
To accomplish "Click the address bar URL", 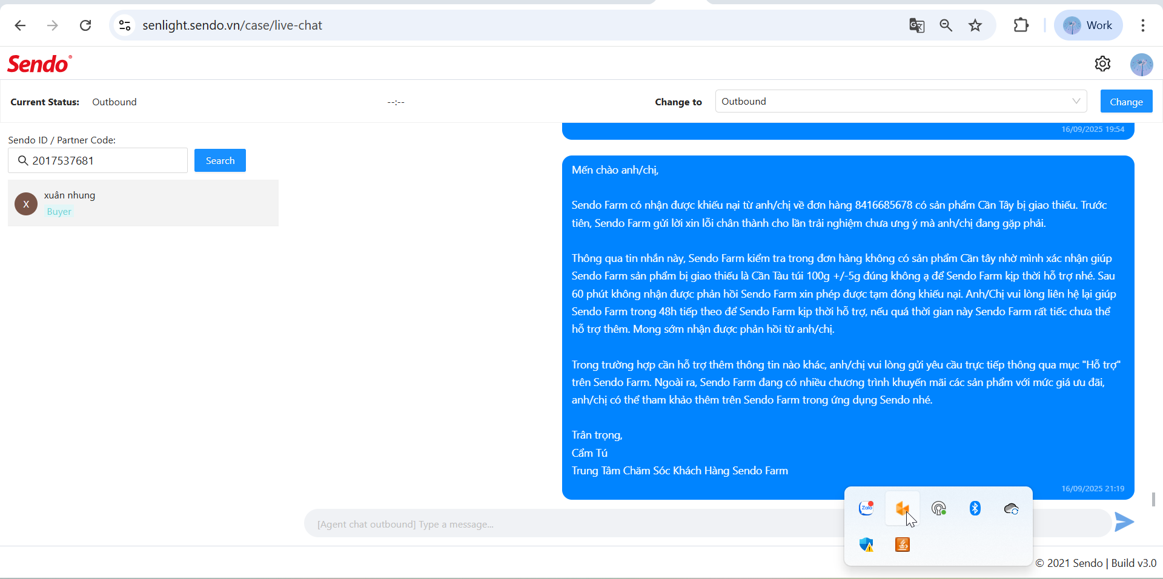I will pyautogui.click(x=232, y=25).
